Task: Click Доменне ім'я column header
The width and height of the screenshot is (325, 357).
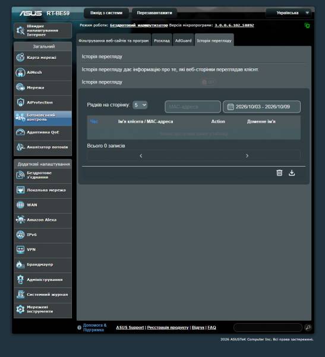Action: pyautogui.click(x=261, y=121)
